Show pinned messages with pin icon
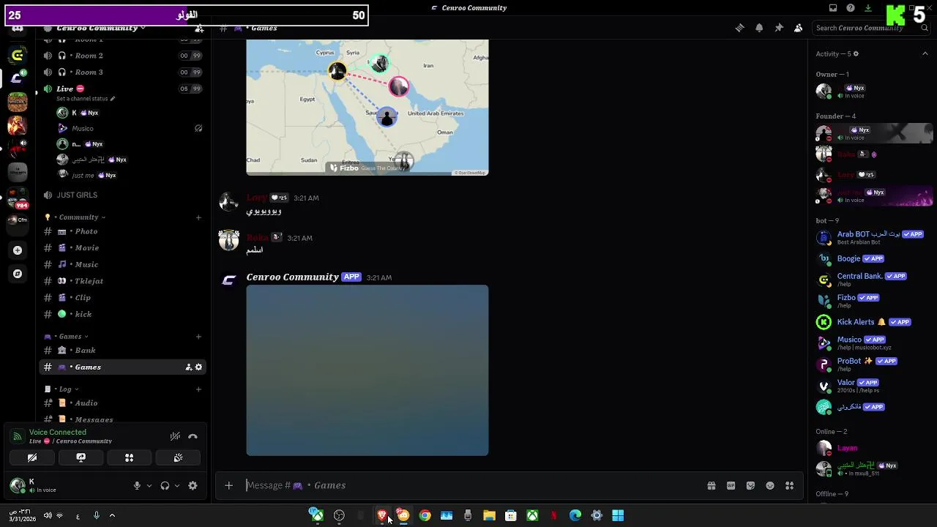 tap(779, 28)
